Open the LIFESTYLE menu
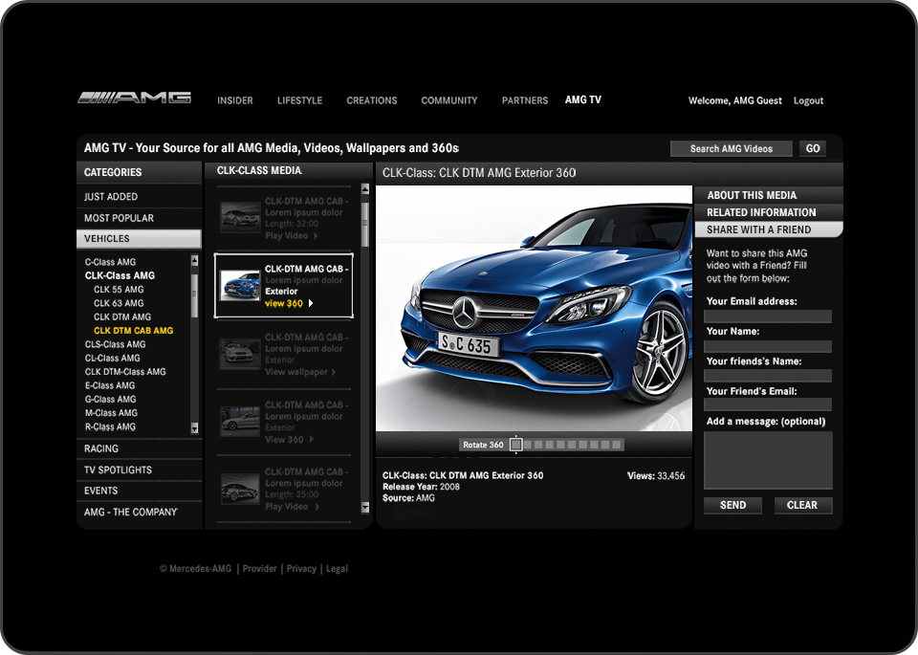This screenshot has height=655, width=918. click(x=299, y=100)
